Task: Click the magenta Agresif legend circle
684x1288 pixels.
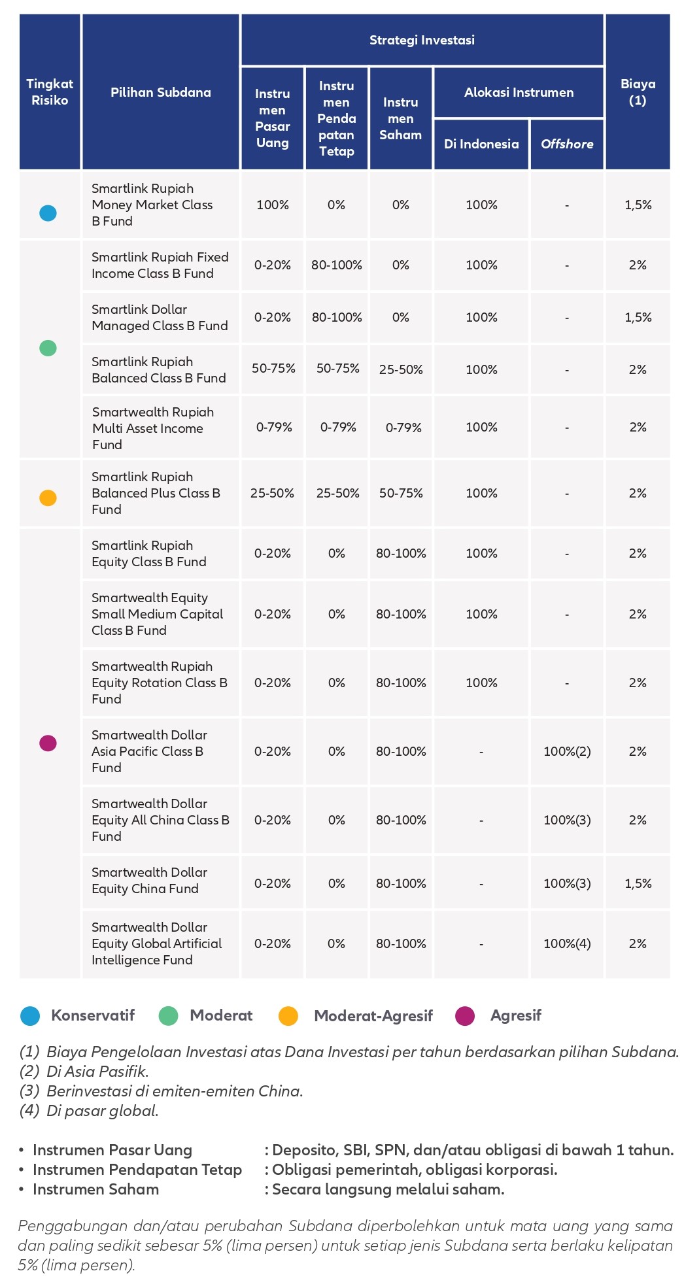Action: (465, 1015)
